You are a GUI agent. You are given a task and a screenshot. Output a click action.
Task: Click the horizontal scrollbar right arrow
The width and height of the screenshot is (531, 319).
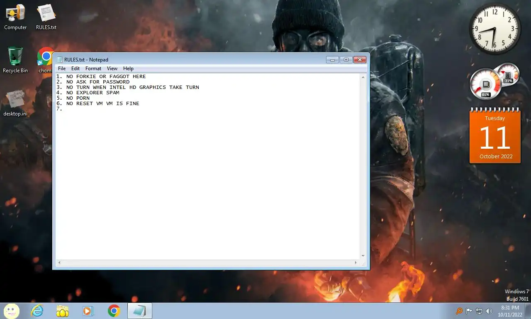click(x=356, y=263)
